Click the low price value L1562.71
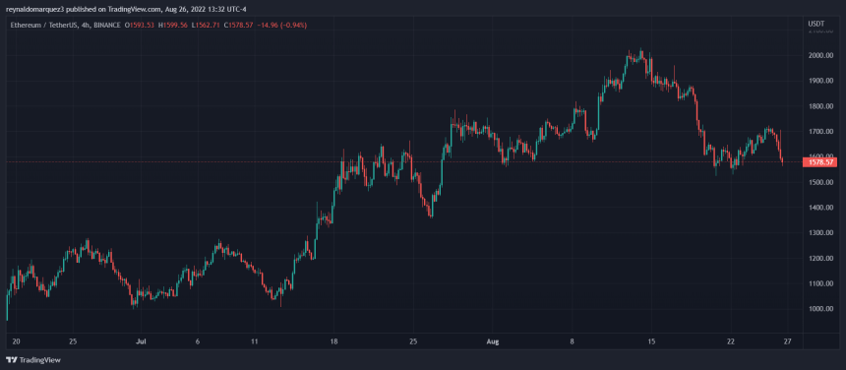This screenshot has width=846, height=370. [x=207, y=25]
